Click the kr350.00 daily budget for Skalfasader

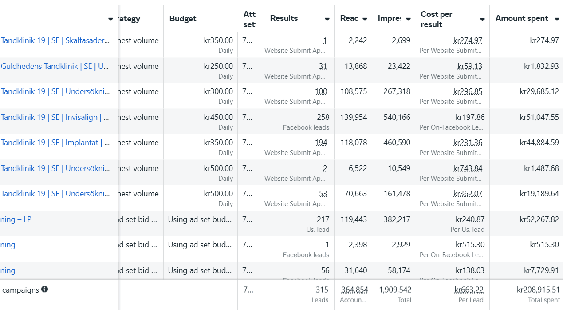218,40
